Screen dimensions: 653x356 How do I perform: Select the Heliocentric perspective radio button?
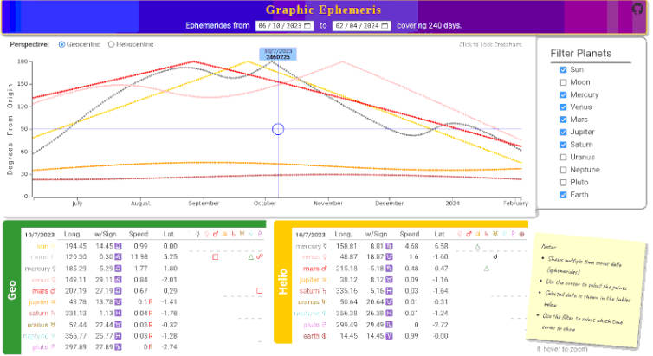112,44
